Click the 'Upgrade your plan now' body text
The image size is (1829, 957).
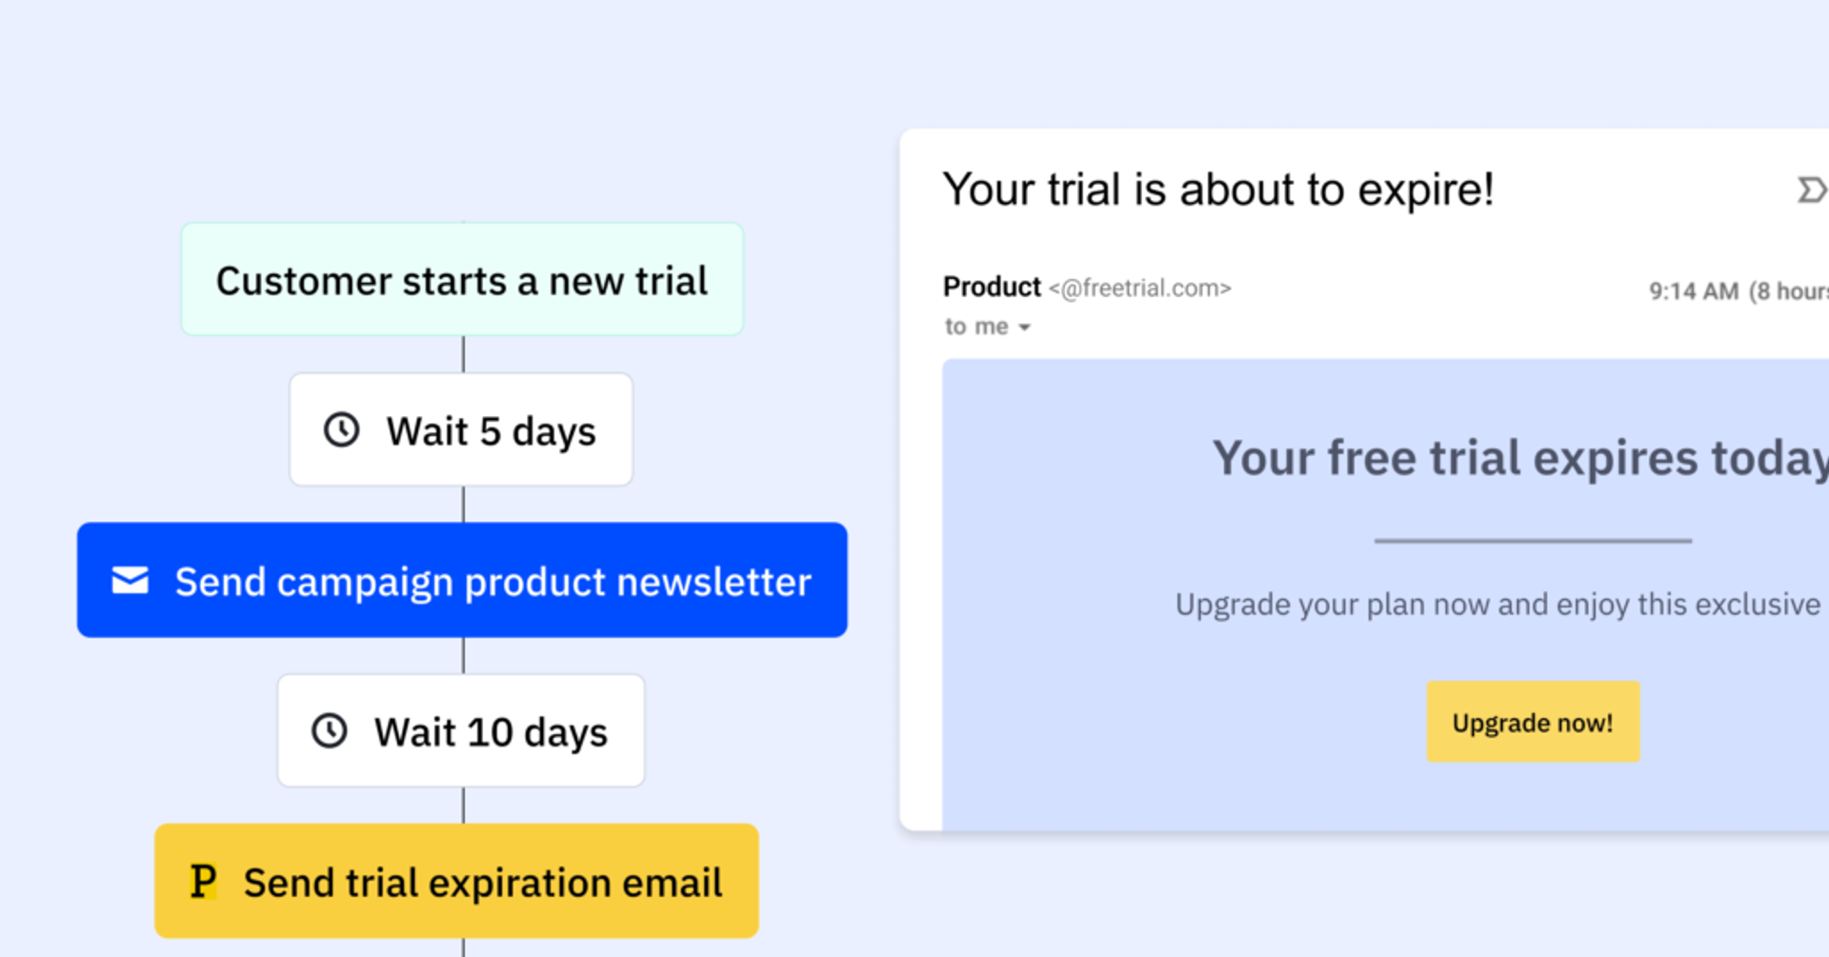point(1497,605)
